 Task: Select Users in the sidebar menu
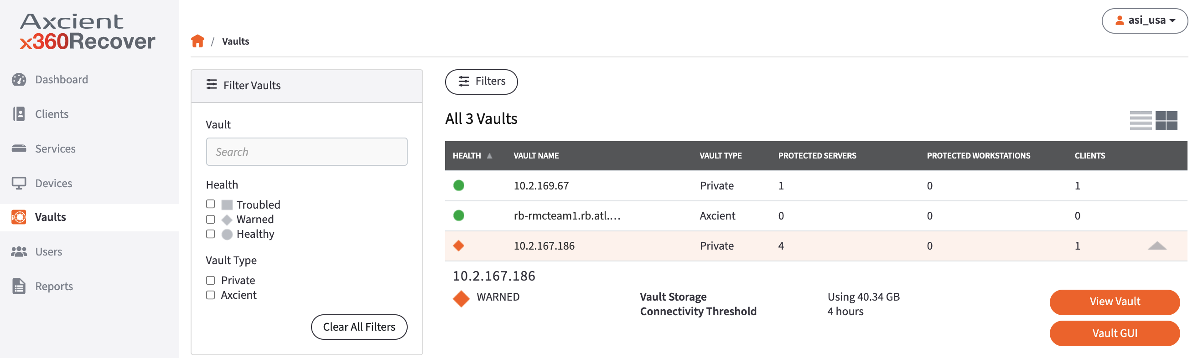(49, 252)
